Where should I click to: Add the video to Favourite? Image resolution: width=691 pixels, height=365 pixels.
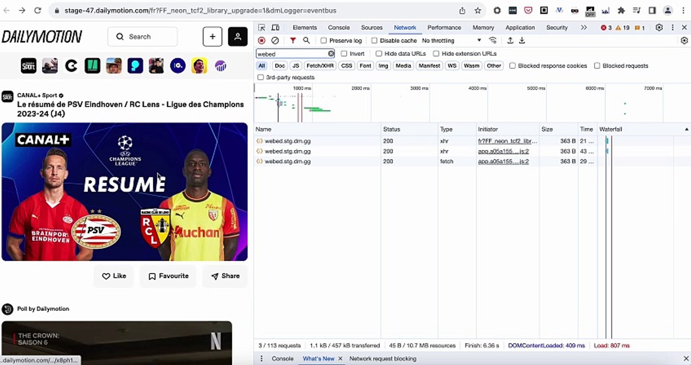tap(168, 276)
